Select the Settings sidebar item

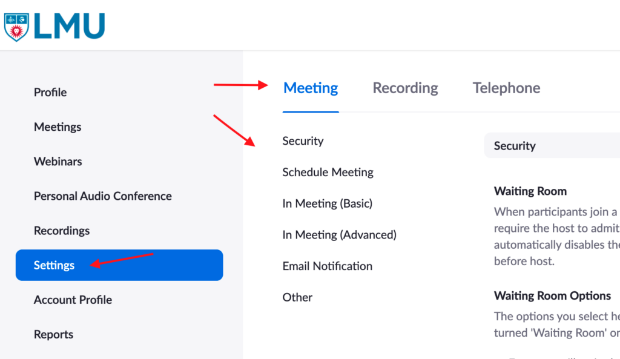point(54,265)
